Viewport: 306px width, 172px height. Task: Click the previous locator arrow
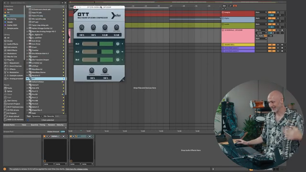(x=223, y=9)
